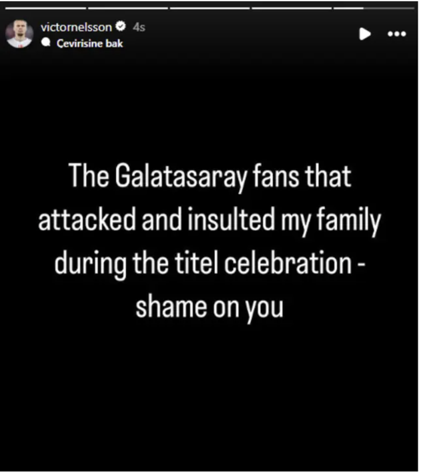
Task: Open the 'Çevirisine bak' translation link
Action: (89, 43)
